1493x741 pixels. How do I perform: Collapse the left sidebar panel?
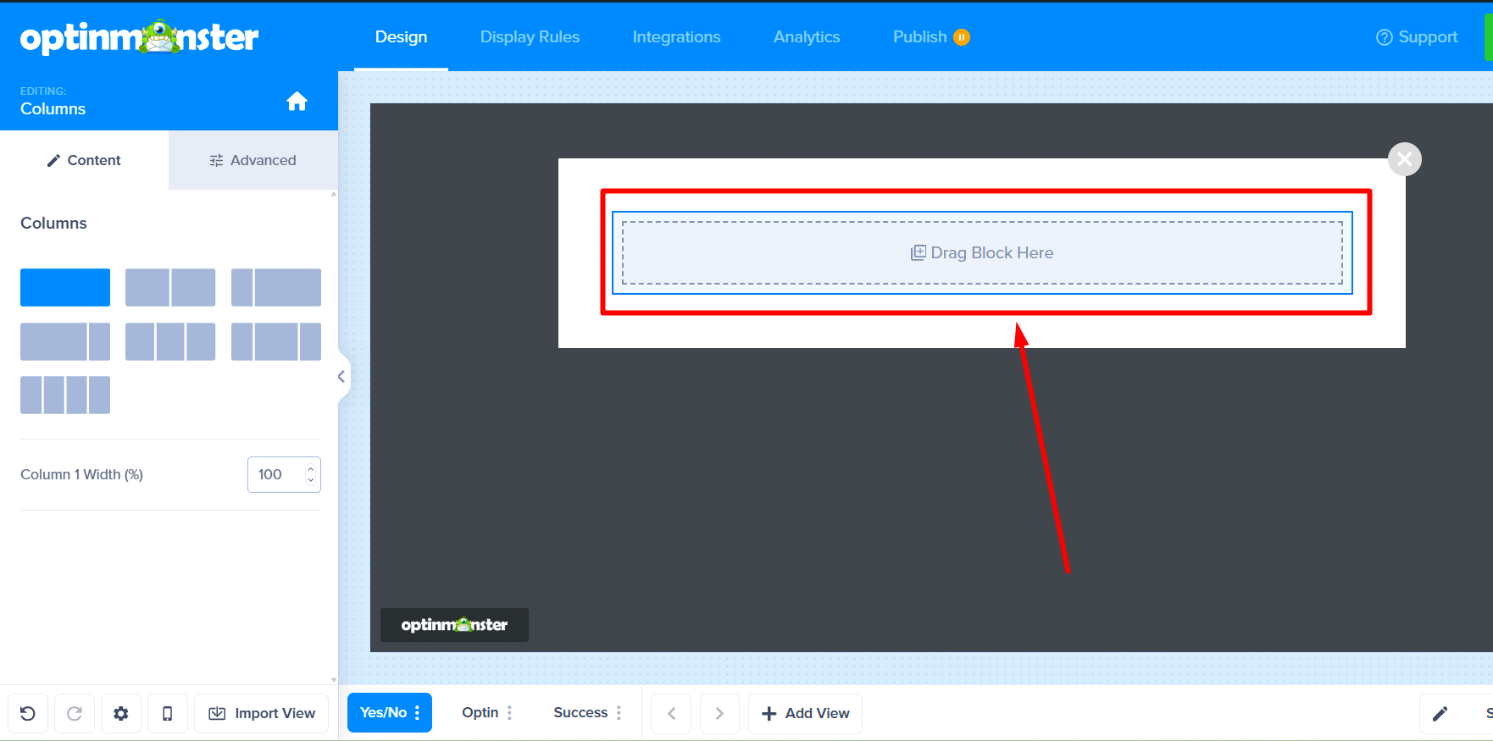tap(341, 377)
